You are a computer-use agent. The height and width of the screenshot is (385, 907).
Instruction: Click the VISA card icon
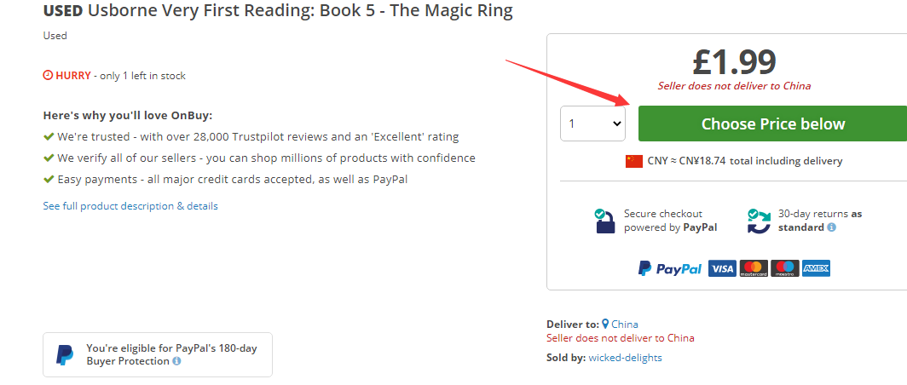pyautogui.click(x=722, y=268)
